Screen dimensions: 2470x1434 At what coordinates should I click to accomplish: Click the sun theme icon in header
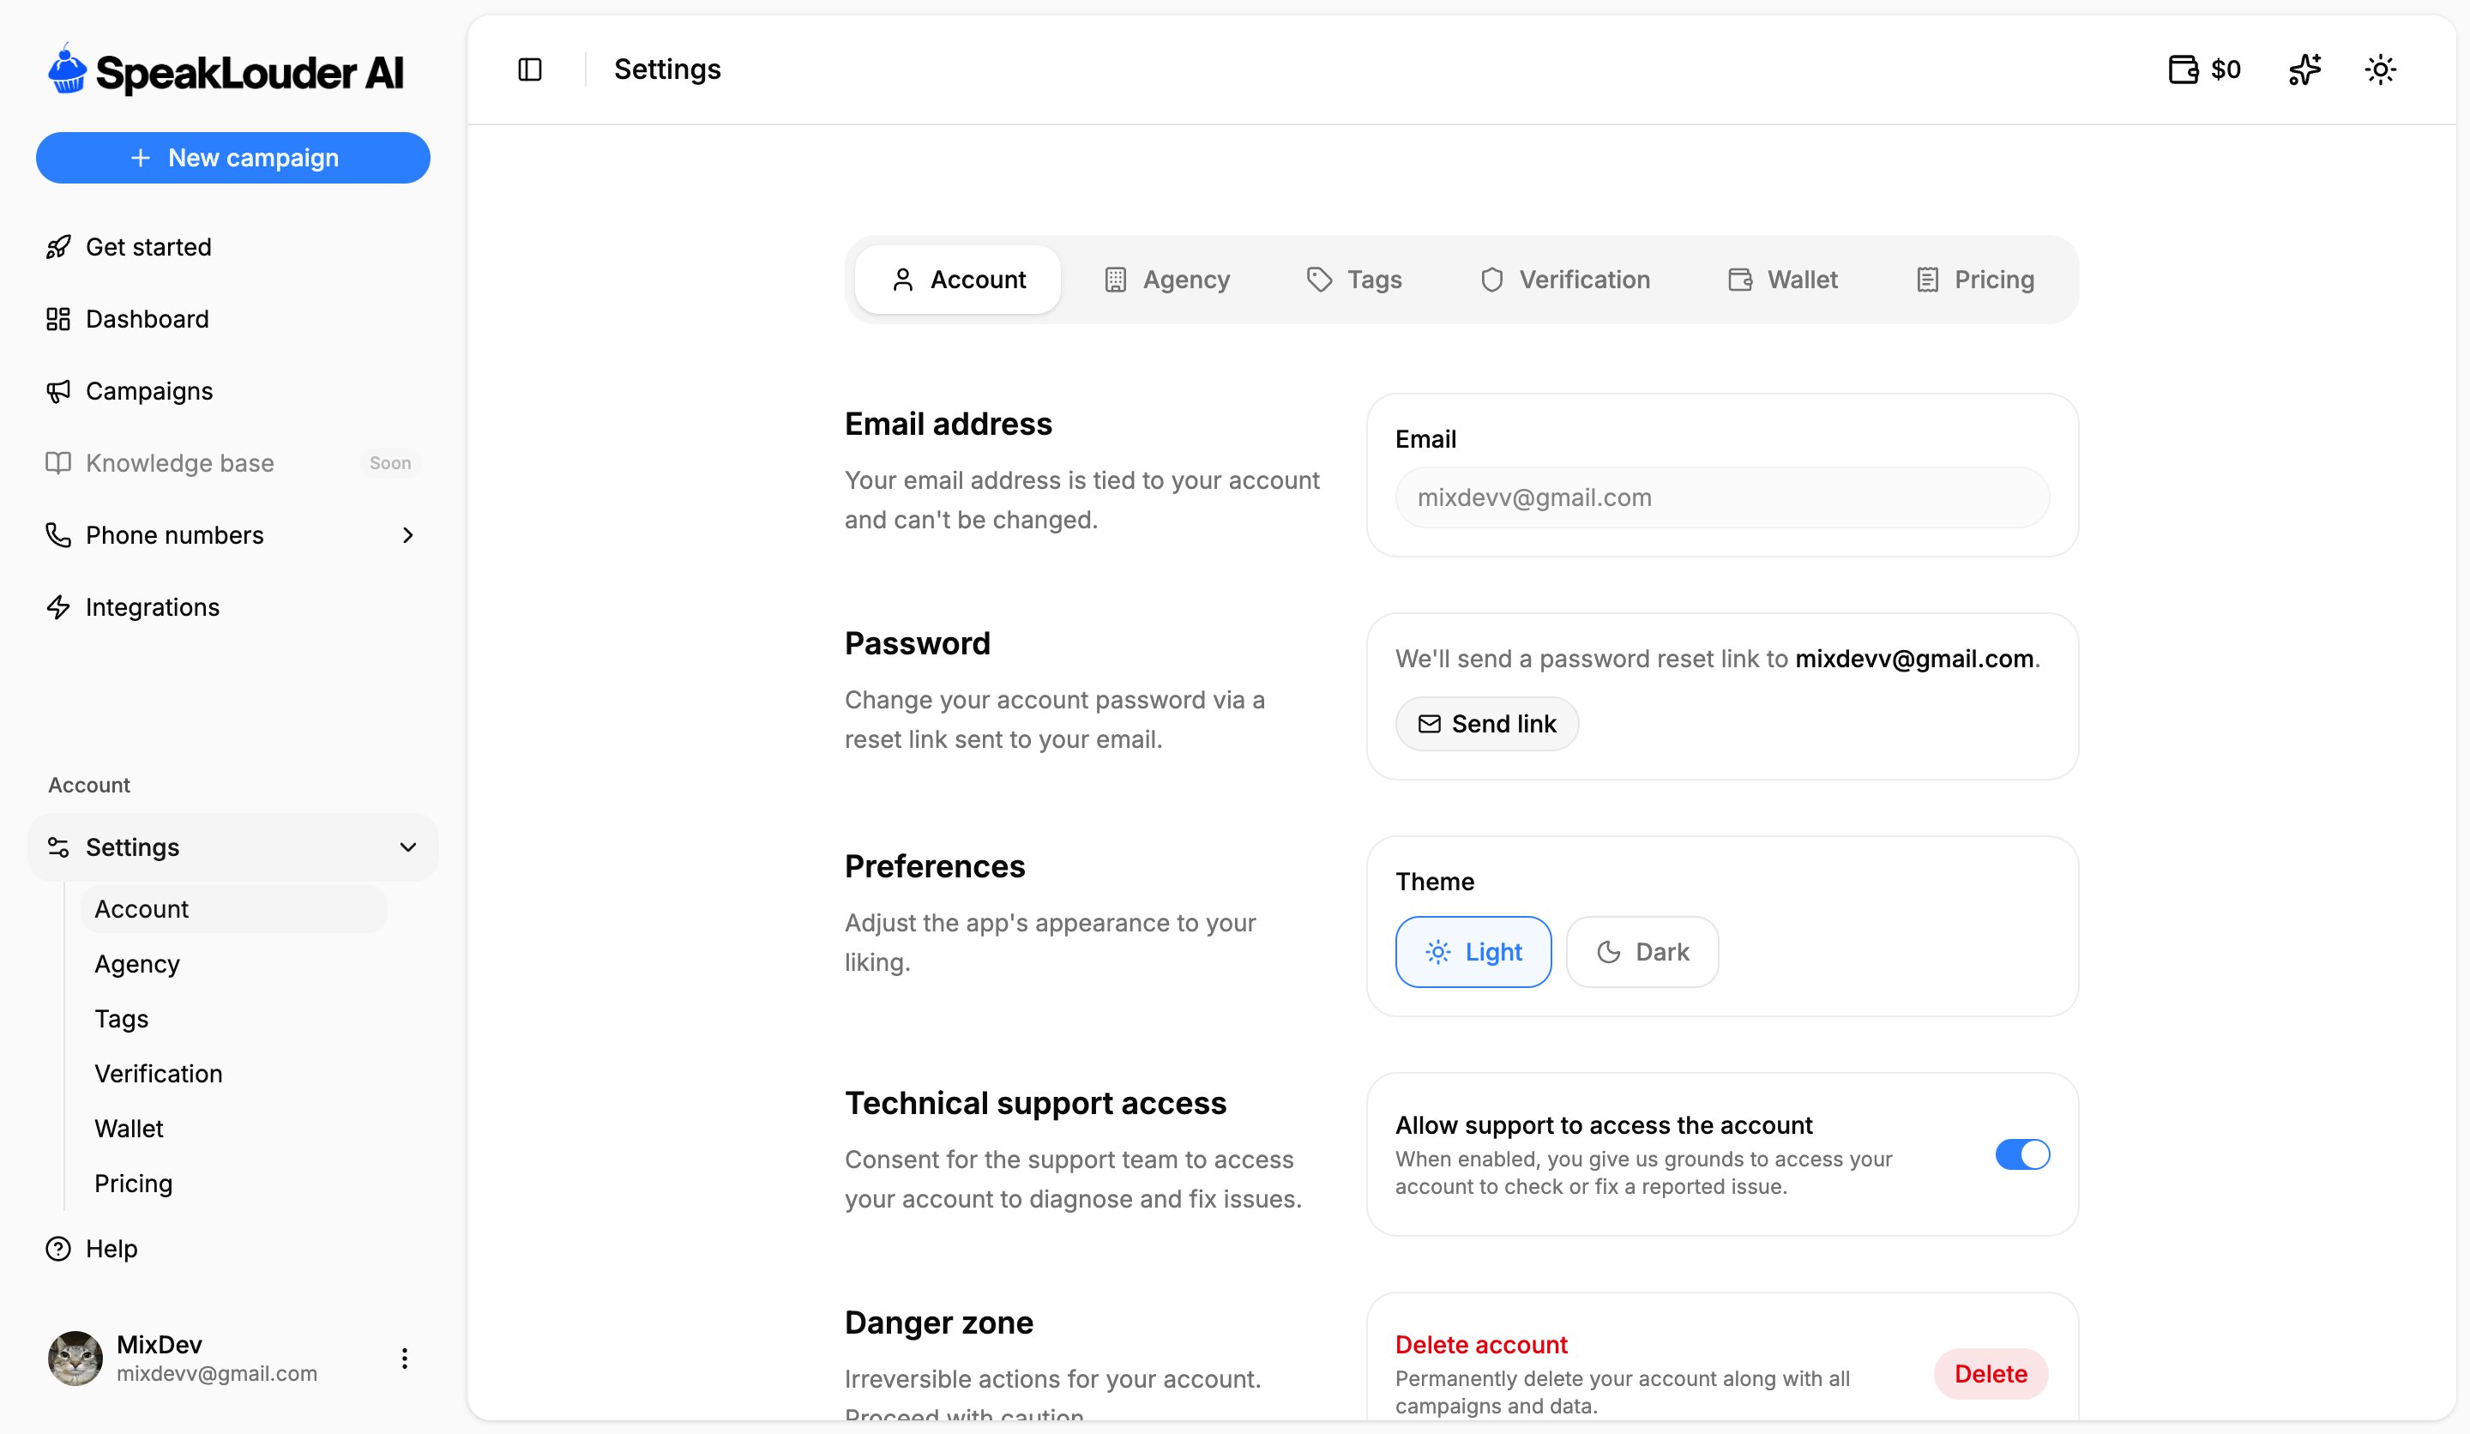click(x=2380, y=69)
